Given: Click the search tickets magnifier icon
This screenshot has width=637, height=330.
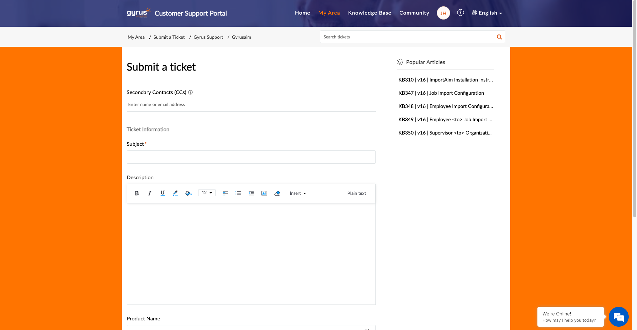Looking at the screenshot, I should click(x=499, y=37).
